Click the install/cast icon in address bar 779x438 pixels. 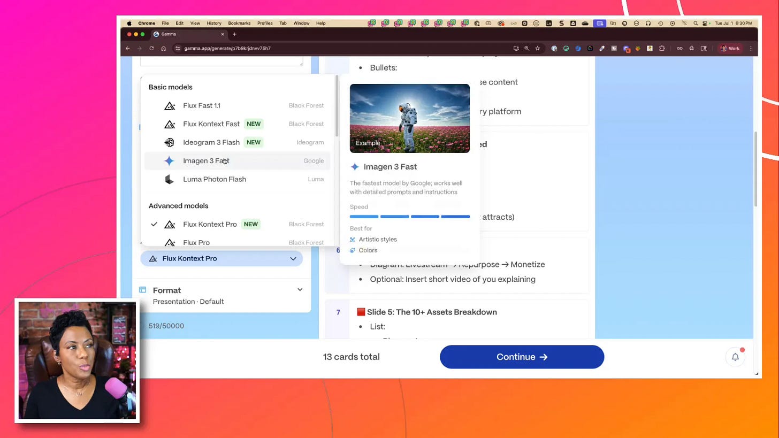516,48
